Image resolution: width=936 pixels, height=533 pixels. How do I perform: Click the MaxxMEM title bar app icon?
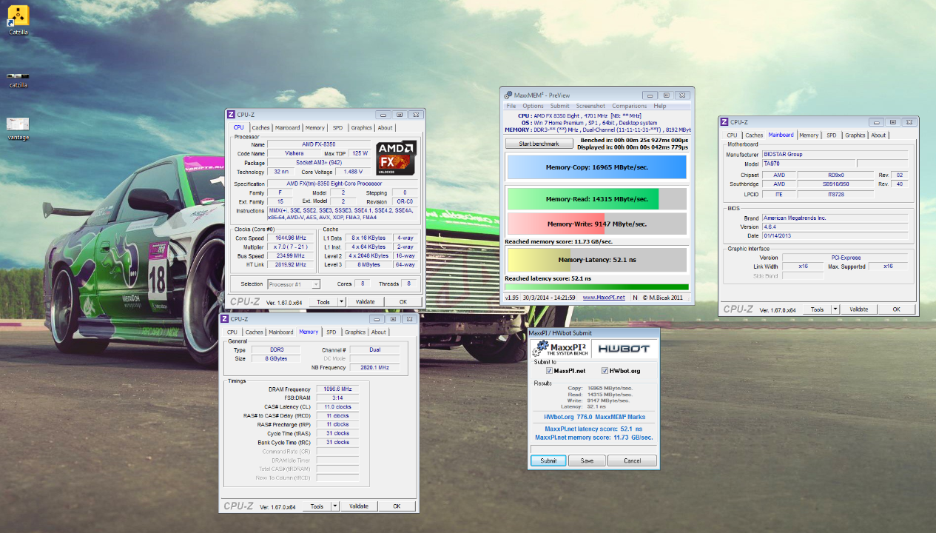(x=507, y=95)
